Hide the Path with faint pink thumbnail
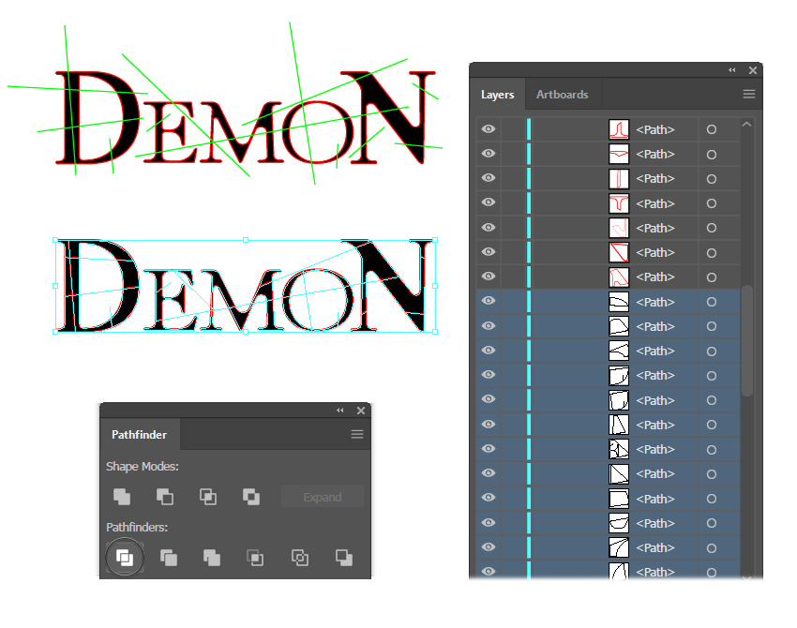Image resolution: width=797 pixels, height=628 pixels. tap(489, 227)
